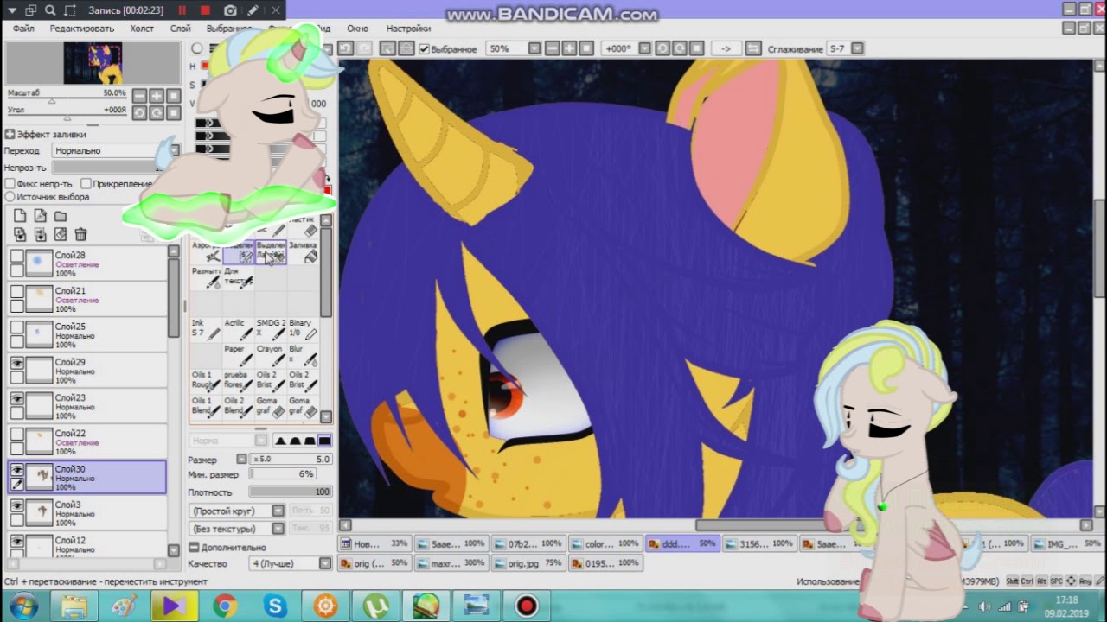Open Skype from the Windows taskbar
The width and height of the screenshot is (1107, 622).
275,606
